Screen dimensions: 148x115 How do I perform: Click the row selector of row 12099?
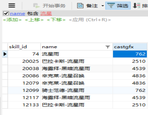click(5, 91)
